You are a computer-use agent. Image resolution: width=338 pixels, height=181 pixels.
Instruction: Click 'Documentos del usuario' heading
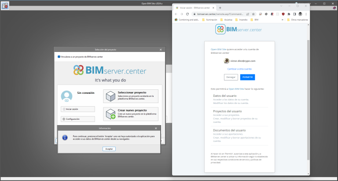pyautogui.click(x=229, y=130)
